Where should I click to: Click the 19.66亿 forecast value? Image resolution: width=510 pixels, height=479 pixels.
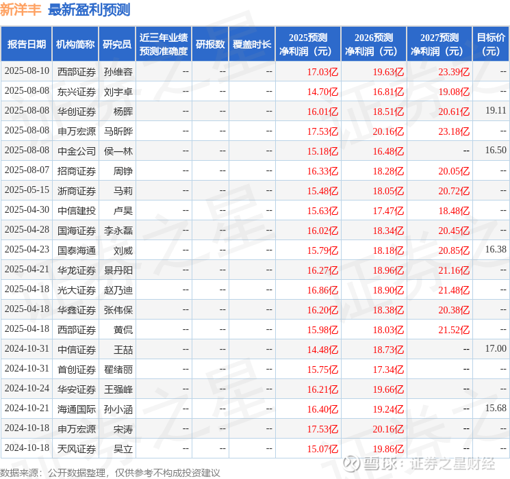(388, 389)
